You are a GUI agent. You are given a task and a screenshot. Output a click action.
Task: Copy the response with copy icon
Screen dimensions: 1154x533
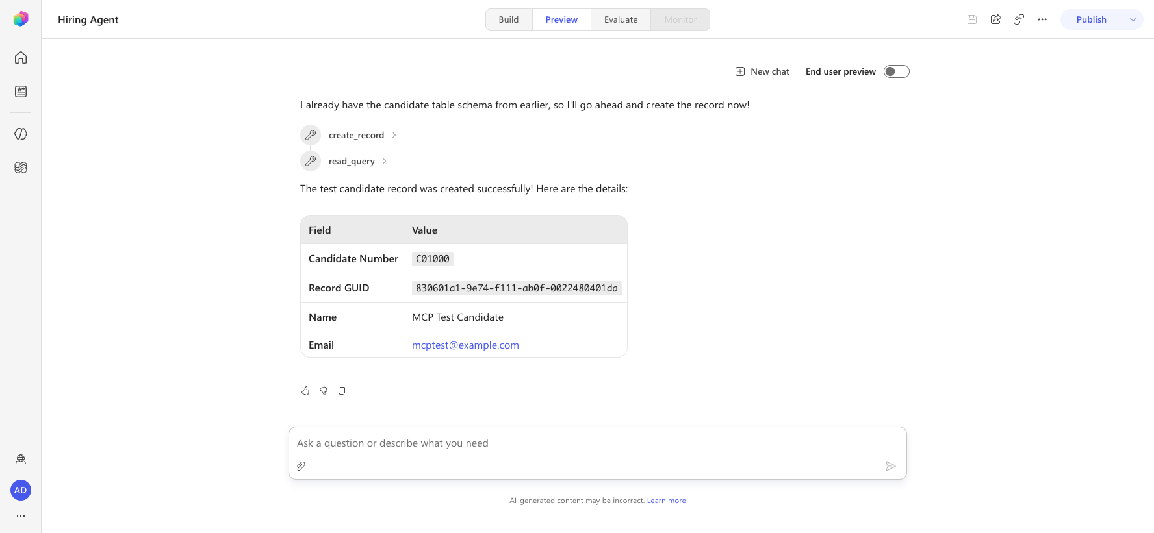[x=342, y=391]
